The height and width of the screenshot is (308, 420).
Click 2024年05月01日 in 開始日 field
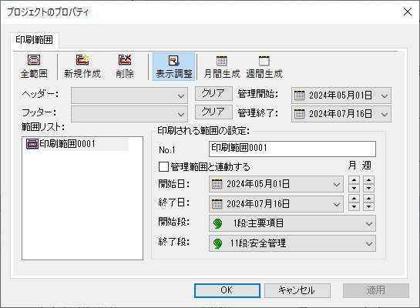tap(258, 184)
